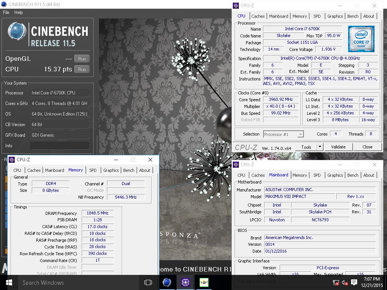Open the File menu in Cinebench
The width and height of the screenshot is (387, 290).
(6, 12)
